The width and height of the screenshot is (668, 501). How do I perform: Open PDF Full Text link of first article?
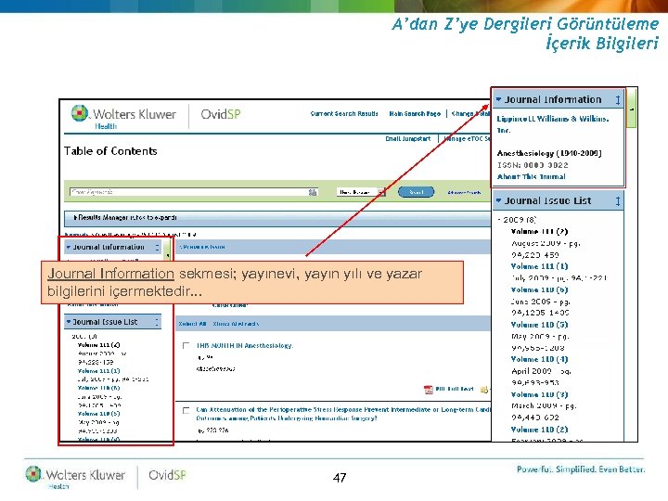click(x=454, y=389)
